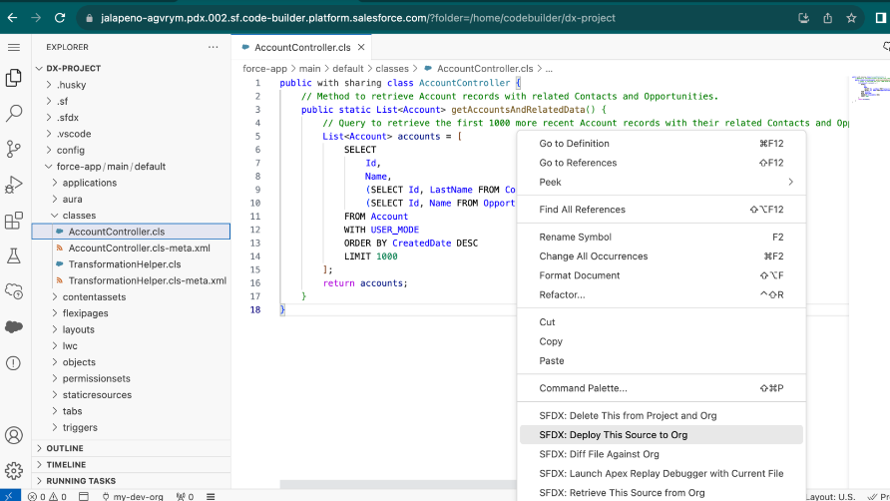
Task: Open the Source Control view
Action: (x=14, y=149)
